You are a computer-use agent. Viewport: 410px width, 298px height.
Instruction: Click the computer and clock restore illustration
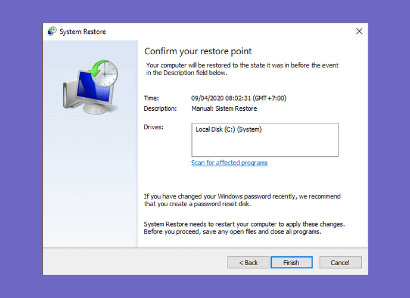coord(91,87)
